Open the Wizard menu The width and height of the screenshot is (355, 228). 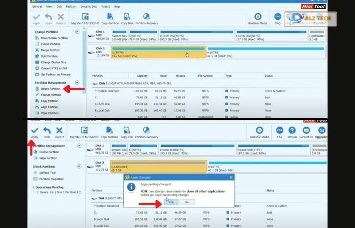(106, 7)
